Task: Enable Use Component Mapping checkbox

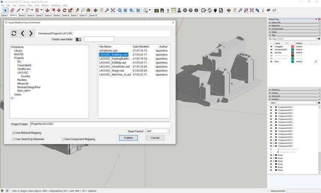Action: 63,139
